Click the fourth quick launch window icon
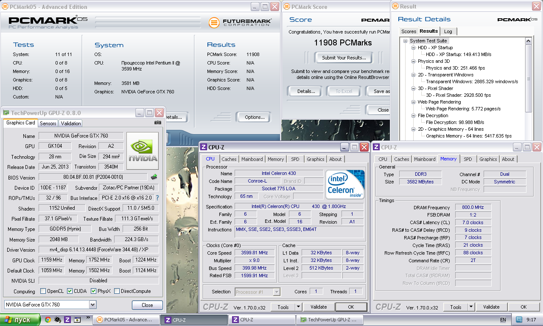Image resolution: width=543 pixels, height=326 pixels. click(77, 320)
